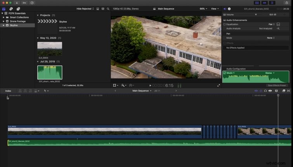This screenshot has height=167, width=293.
Task: Go back in timeline history
Action: [115, 91]
